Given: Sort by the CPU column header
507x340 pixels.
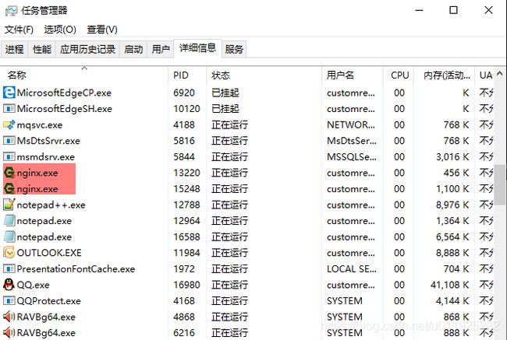Looking at the screenshot, I should [398, 75].
